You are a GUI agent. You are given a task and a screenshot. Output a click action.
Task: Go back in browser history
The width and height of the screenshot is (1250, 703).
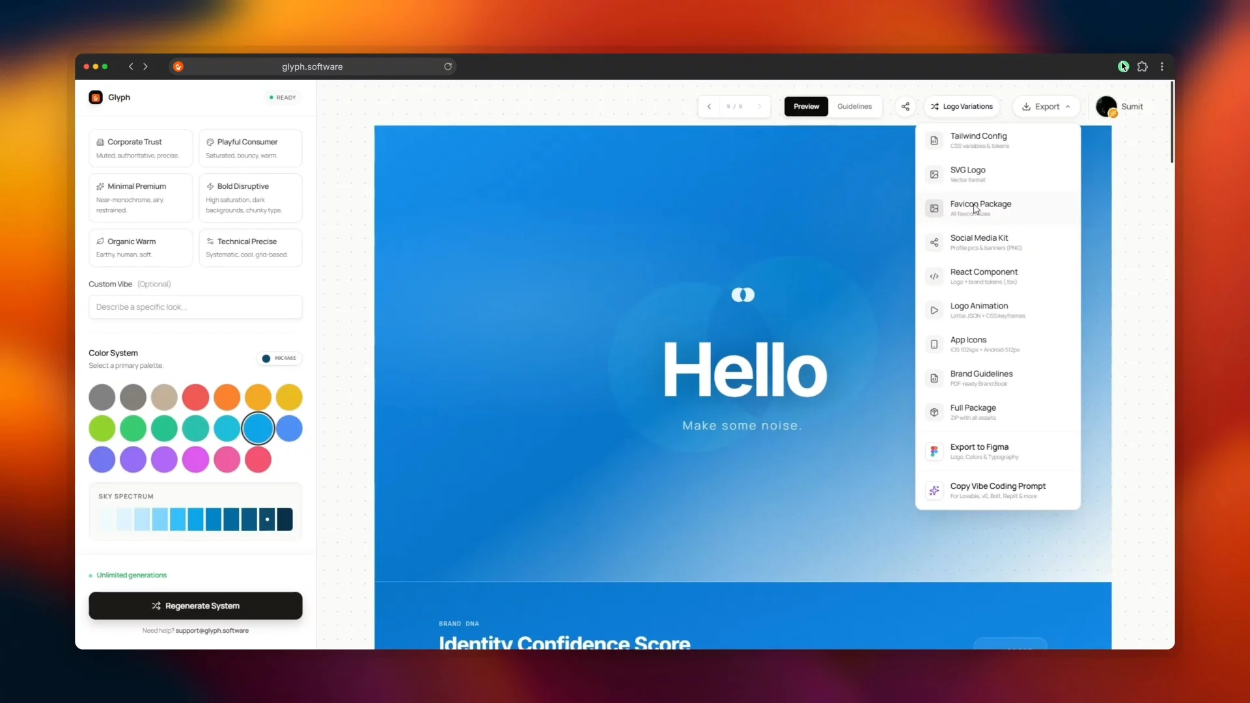pos(131,66)
